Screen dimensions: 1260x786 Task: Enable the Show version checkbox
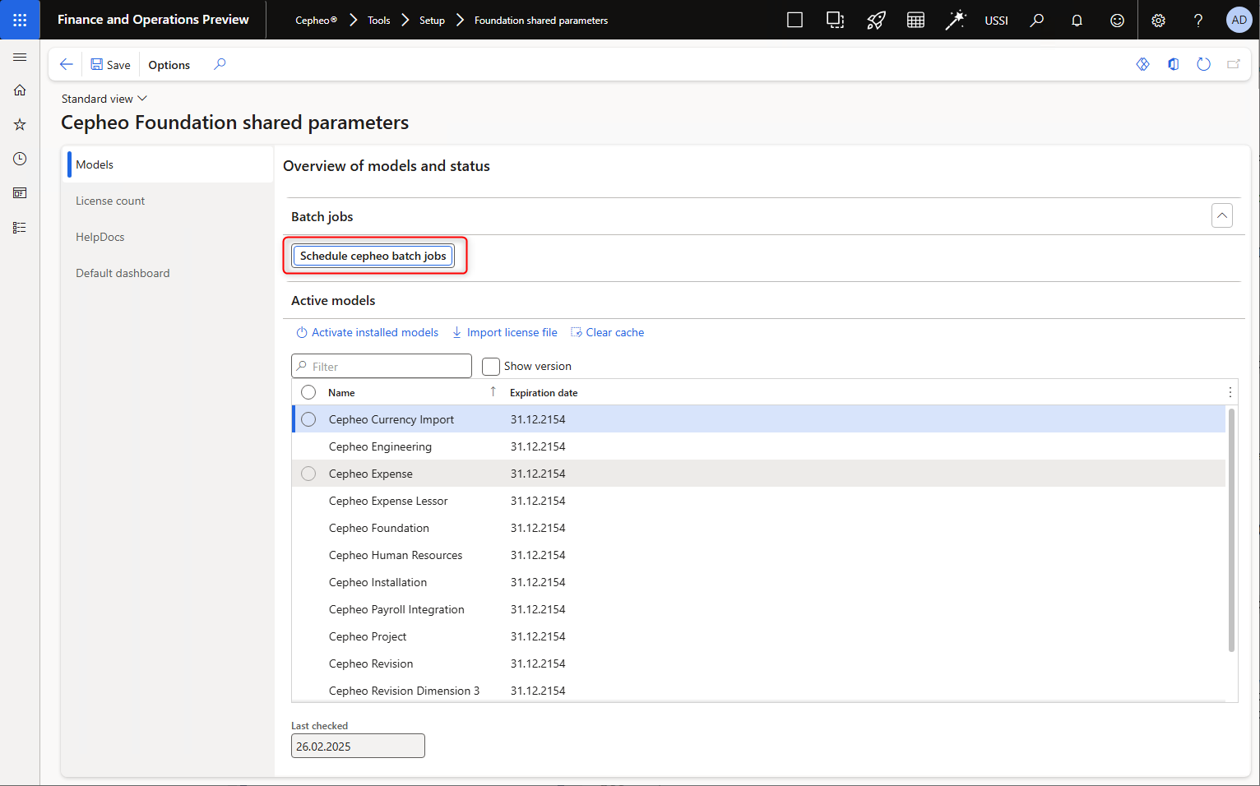(x=491, y=367)
